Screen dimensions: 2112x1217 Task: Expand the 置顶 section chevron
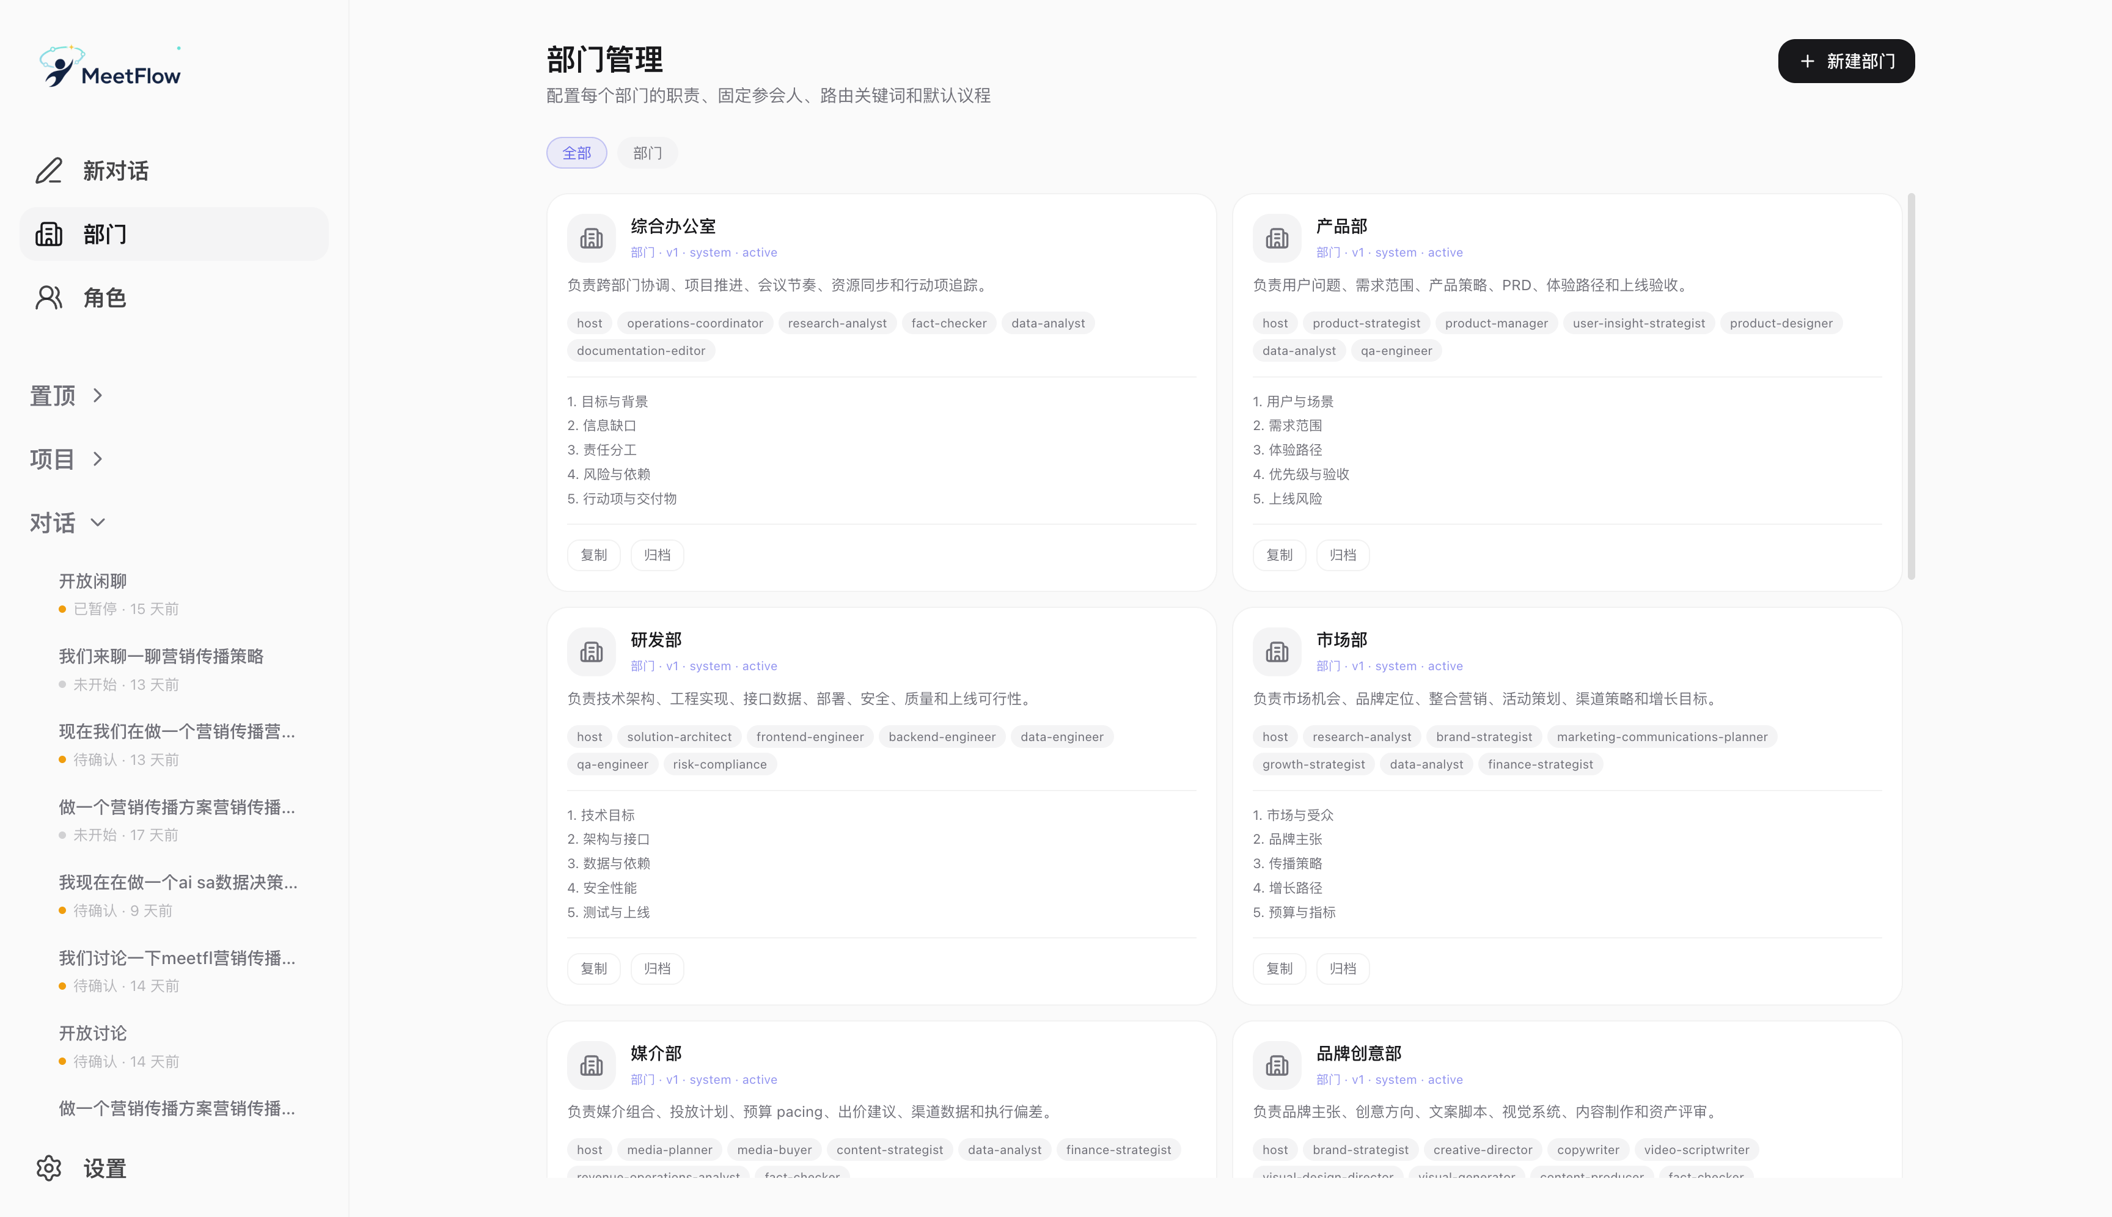click(98, 395)
